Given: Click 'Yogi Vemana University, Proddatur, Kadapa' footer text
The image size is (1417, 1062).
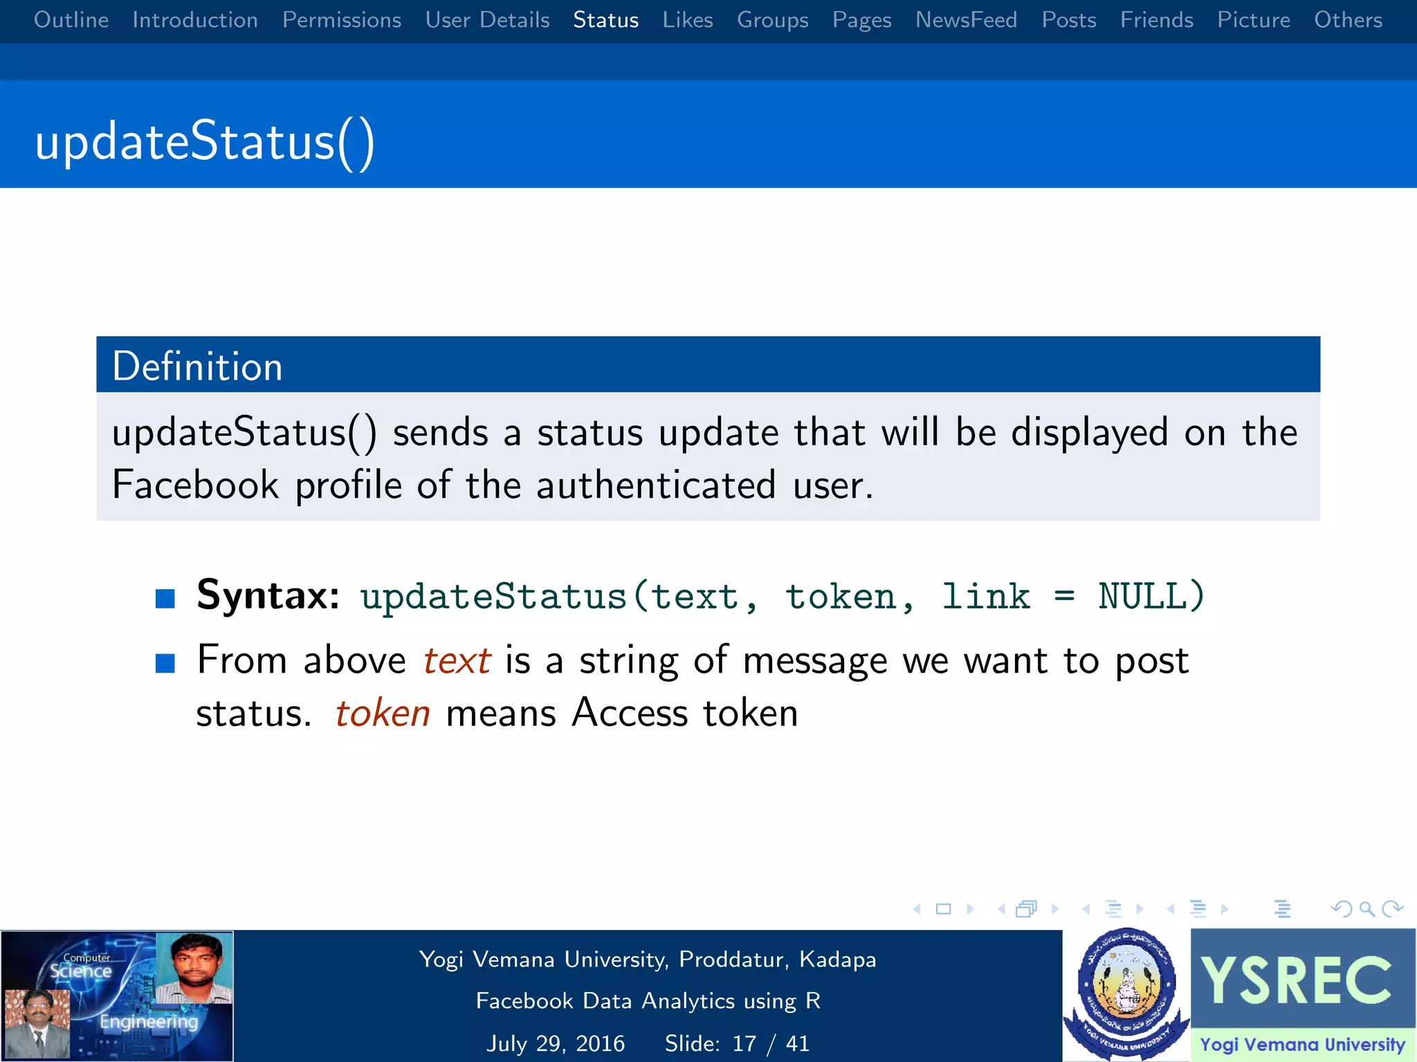Looking at the screenshot, I should 648,960.
